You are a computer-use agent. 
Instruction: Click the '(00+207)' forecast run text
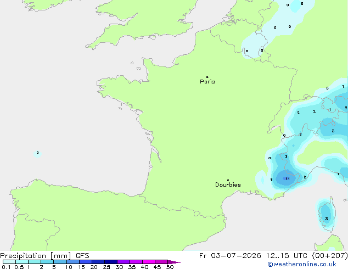[x=330, y=256]
